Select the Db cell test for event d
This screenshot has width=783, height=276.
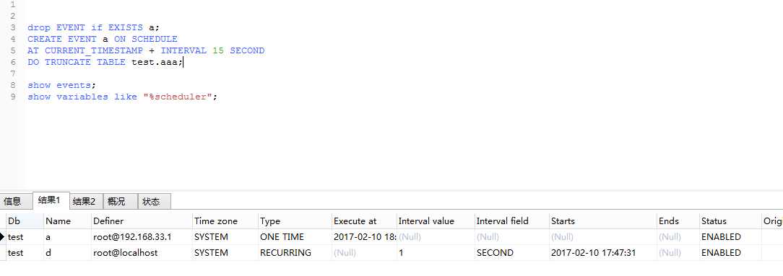pyautogui.click(x=25, y=253)
